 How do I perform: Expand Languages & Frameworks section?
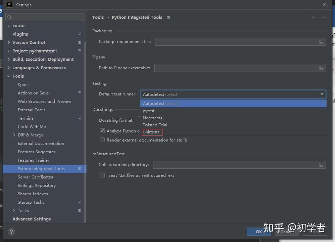pos(9,68)
